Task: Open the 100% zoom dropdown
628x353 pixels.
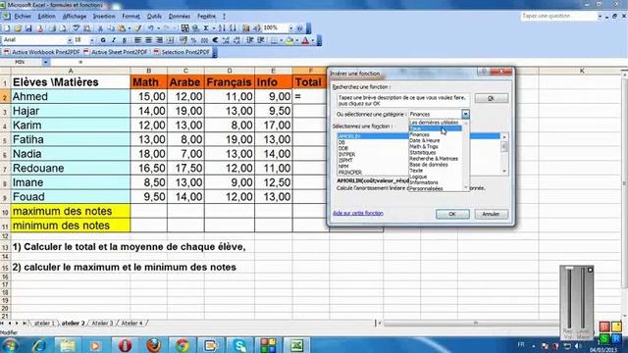Action: click(x=290, y=28)
